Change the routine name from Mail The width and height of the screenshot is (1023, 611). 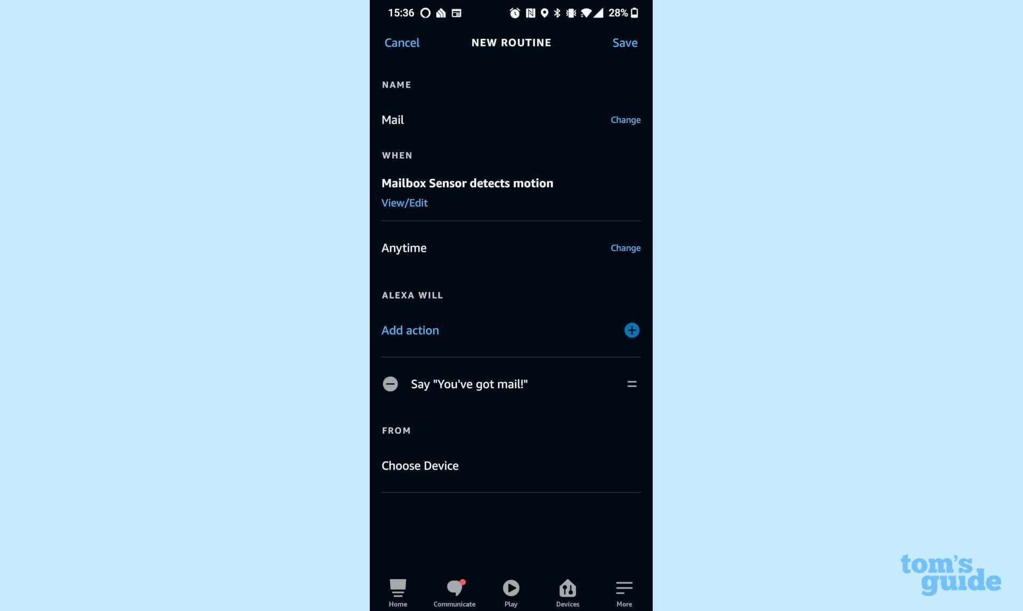pos(624,119)
